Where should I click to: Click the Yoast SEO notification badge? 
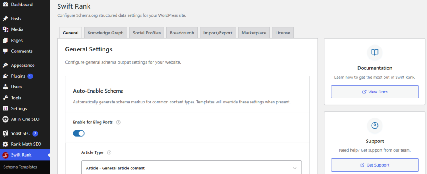(x=35, y=133)
